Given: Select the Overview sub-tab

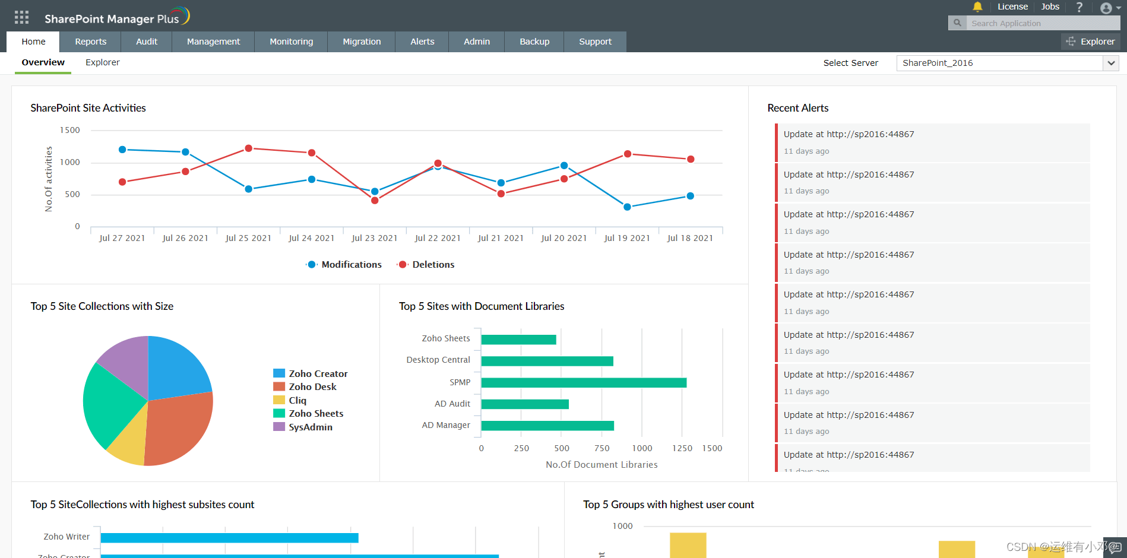Looking at the screenshot, I should tap(43, 62).
